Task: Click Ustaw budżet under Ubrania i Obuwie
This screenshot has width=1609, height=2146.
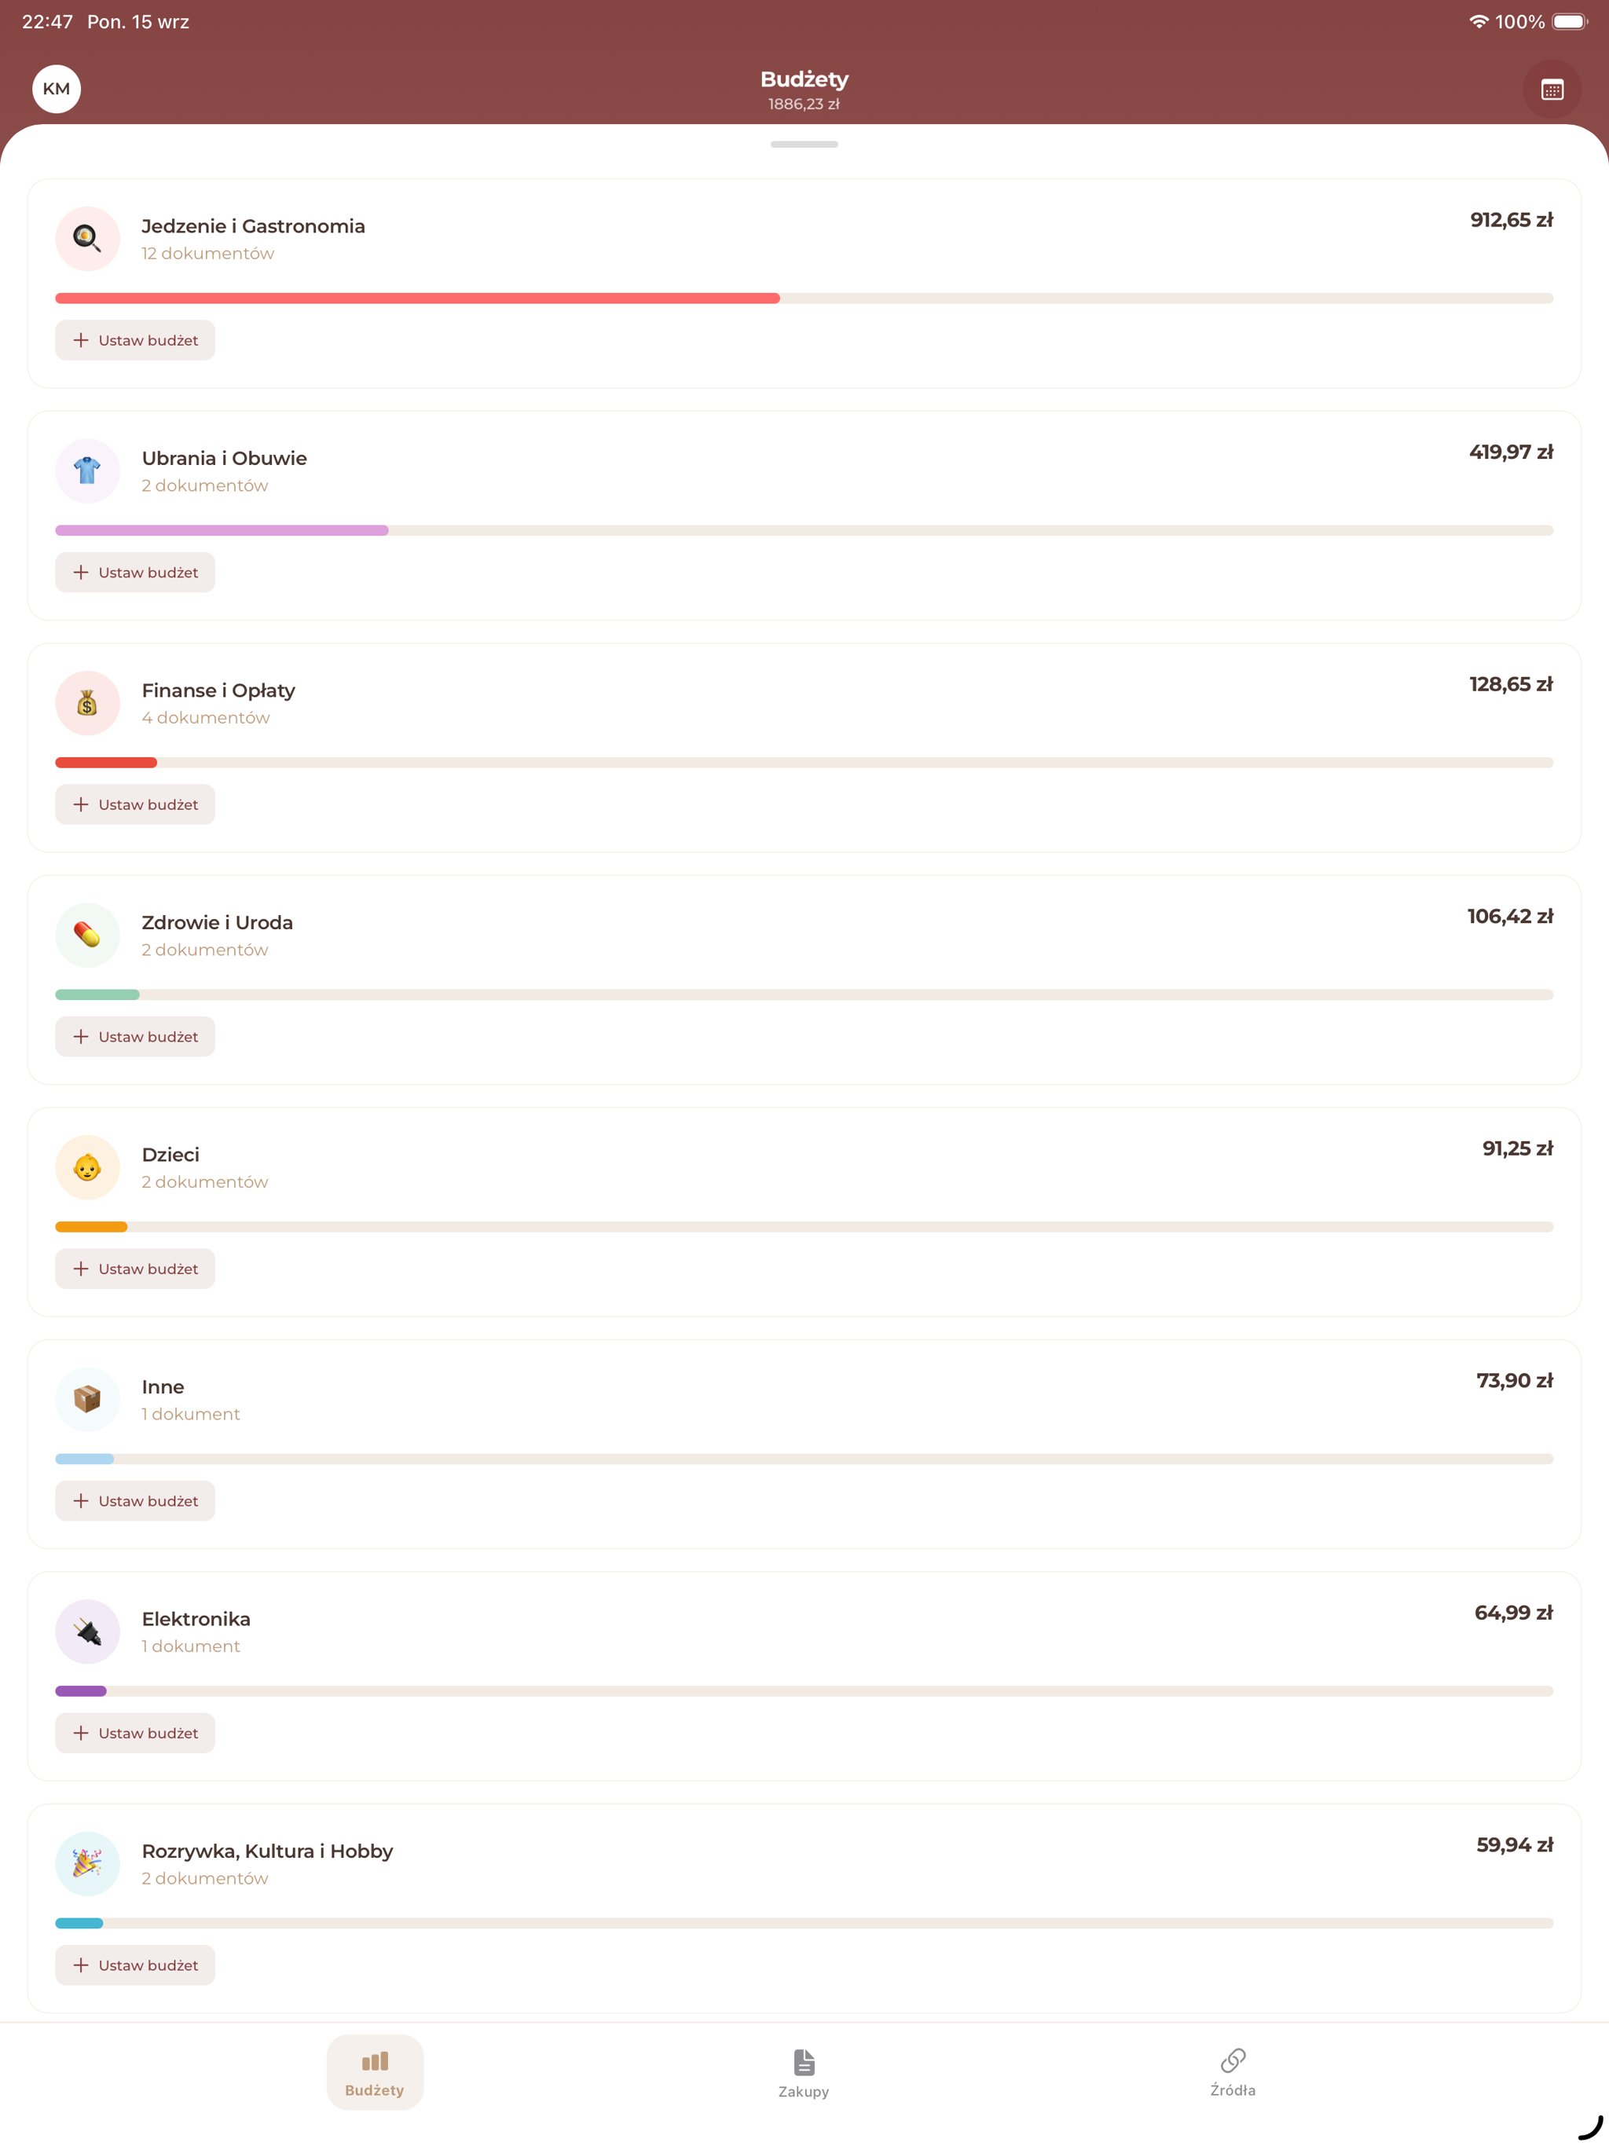Action: coord(135,573)
